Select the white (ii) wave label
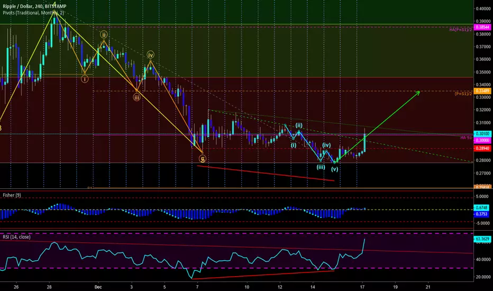Screen dimensions: 493x291 [299, 125]
